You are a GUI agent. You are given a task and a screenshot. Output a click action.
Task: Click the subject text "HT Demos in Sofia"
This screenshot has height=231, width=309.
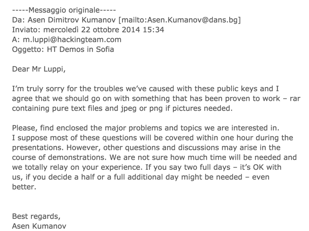click(80, 49)
